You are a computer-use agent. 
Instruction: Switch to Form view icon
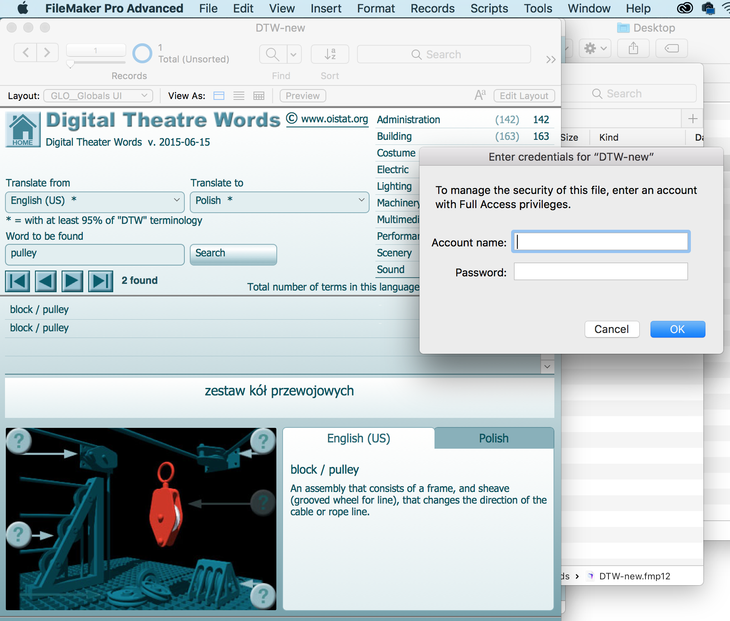click(219, 96)
